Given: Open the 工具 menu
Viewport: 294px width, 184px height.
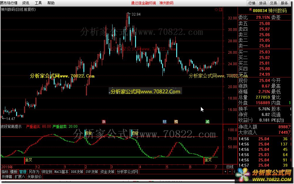Looking at the screenshot, I should click(x=38, y=3).
